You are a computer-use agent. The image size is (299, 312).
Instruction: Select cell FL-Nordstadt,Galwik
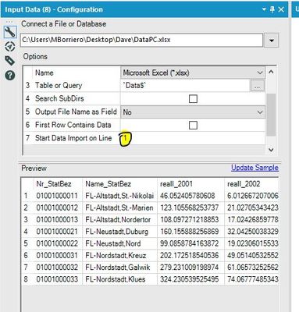coord(119,268)
